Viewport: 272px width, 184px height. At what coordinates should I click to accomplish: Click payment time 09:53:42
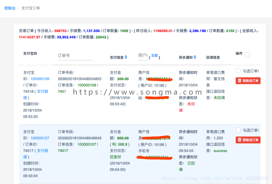pyautogui.click(x=118, y=104)
